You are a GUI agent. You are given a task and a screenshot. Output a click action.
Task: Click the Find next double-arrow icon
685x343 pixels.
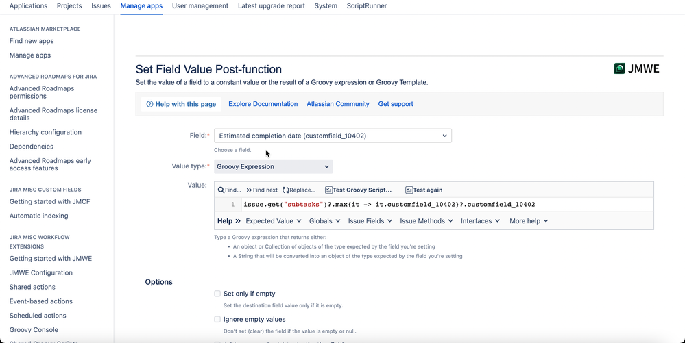click(250, 190)
